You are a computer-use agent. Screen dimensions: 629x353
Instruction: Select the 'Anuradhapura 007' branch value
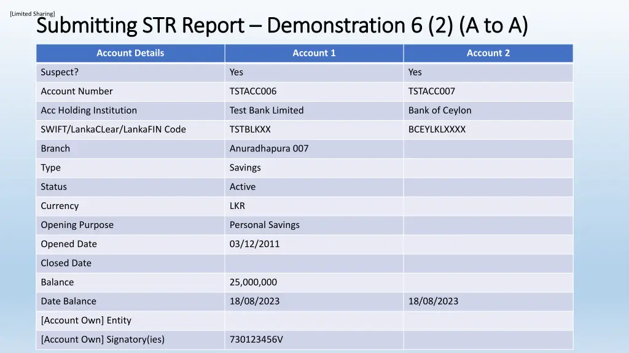click(x=269, y=148)
